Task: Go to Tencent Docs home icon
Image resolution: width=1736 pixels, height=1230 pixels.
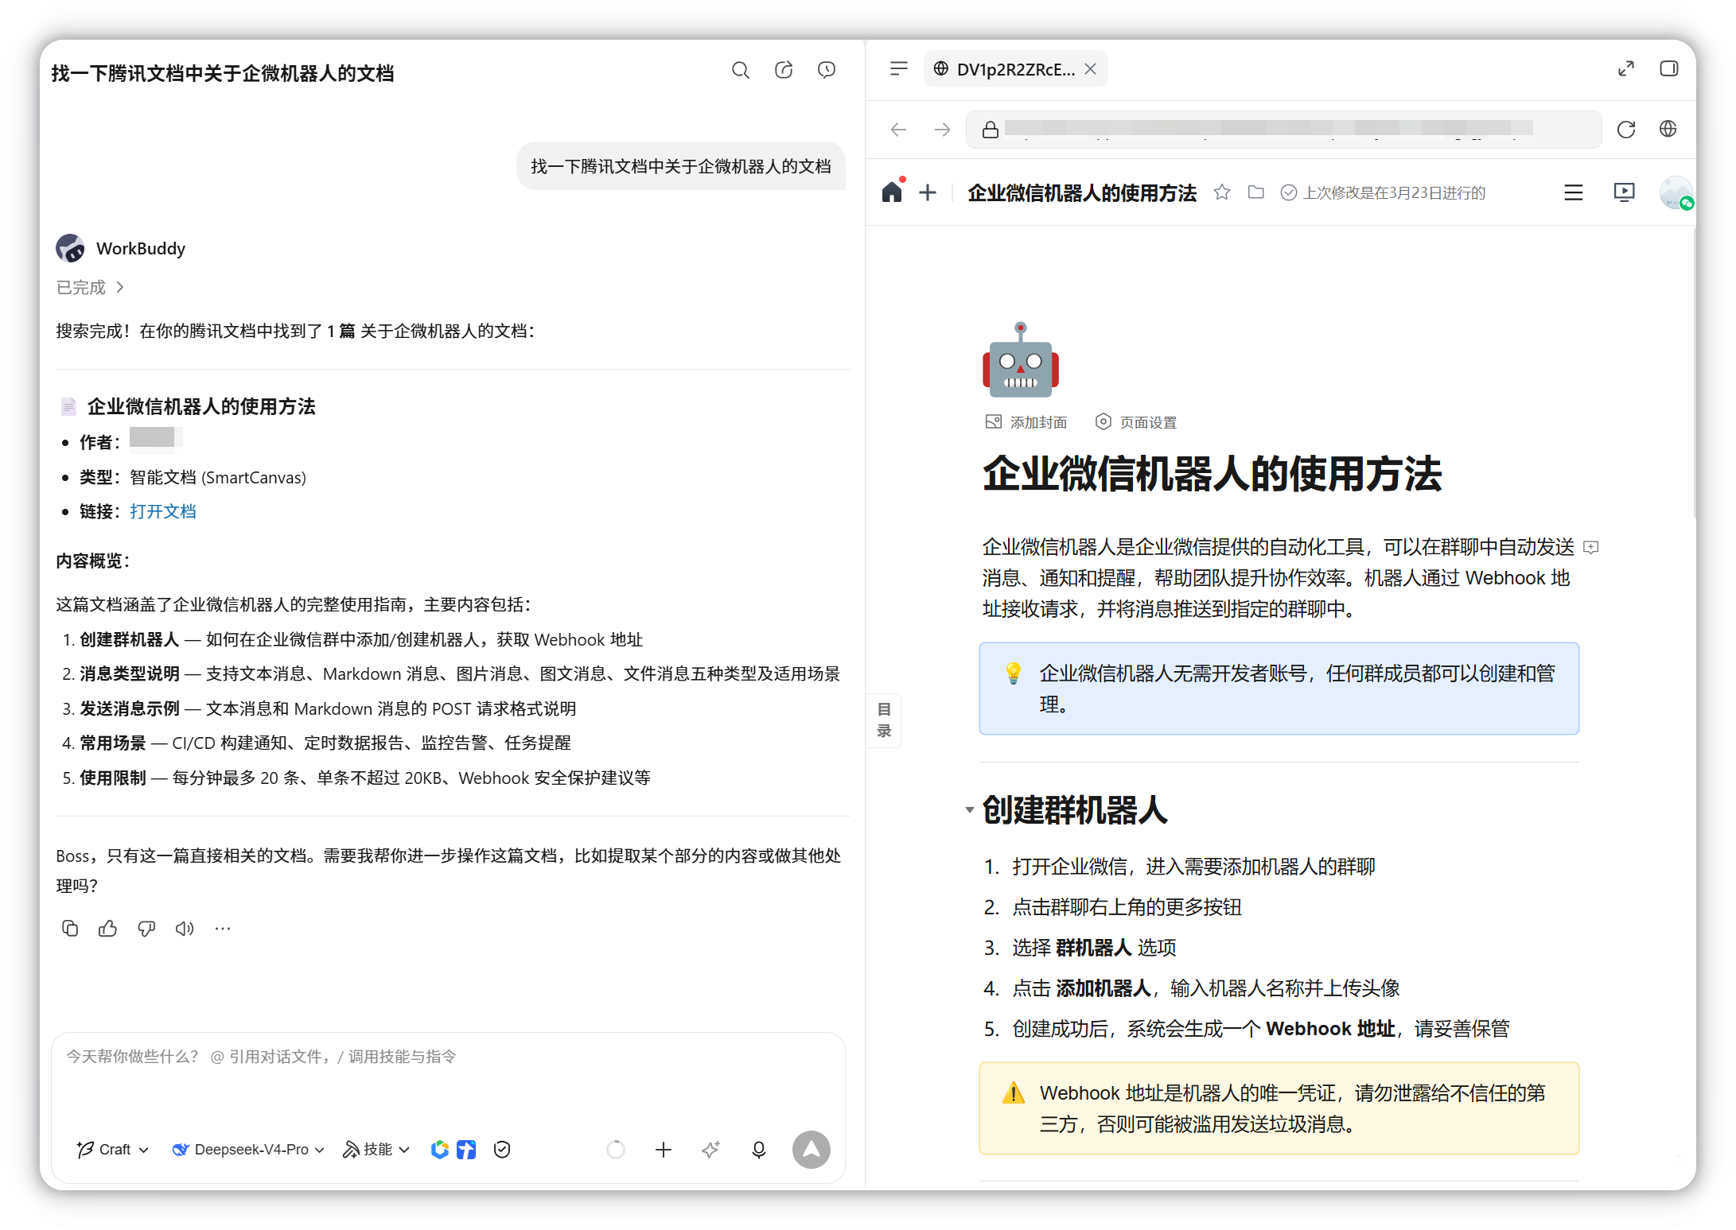Action: [x=893, y=192]
